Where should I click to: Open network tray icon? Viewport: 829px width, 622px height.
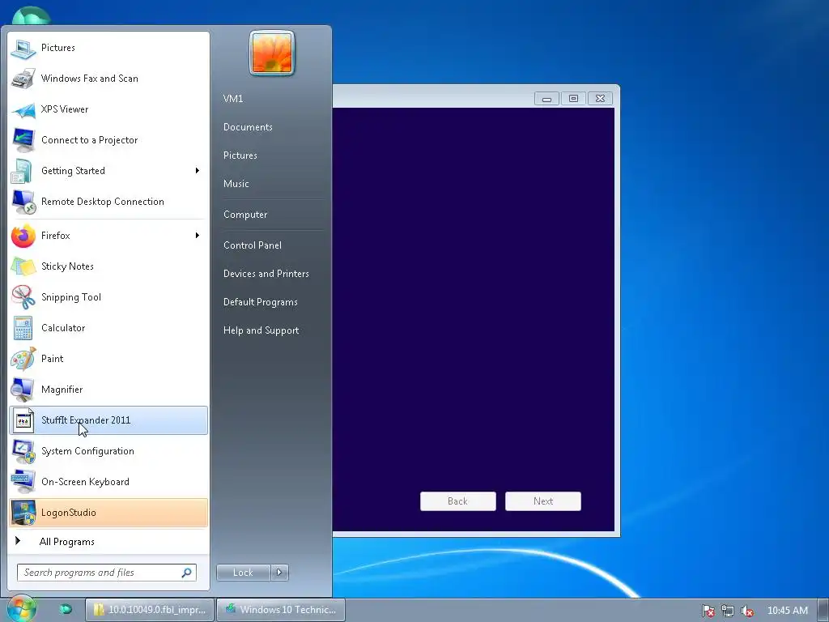(728, 611)
